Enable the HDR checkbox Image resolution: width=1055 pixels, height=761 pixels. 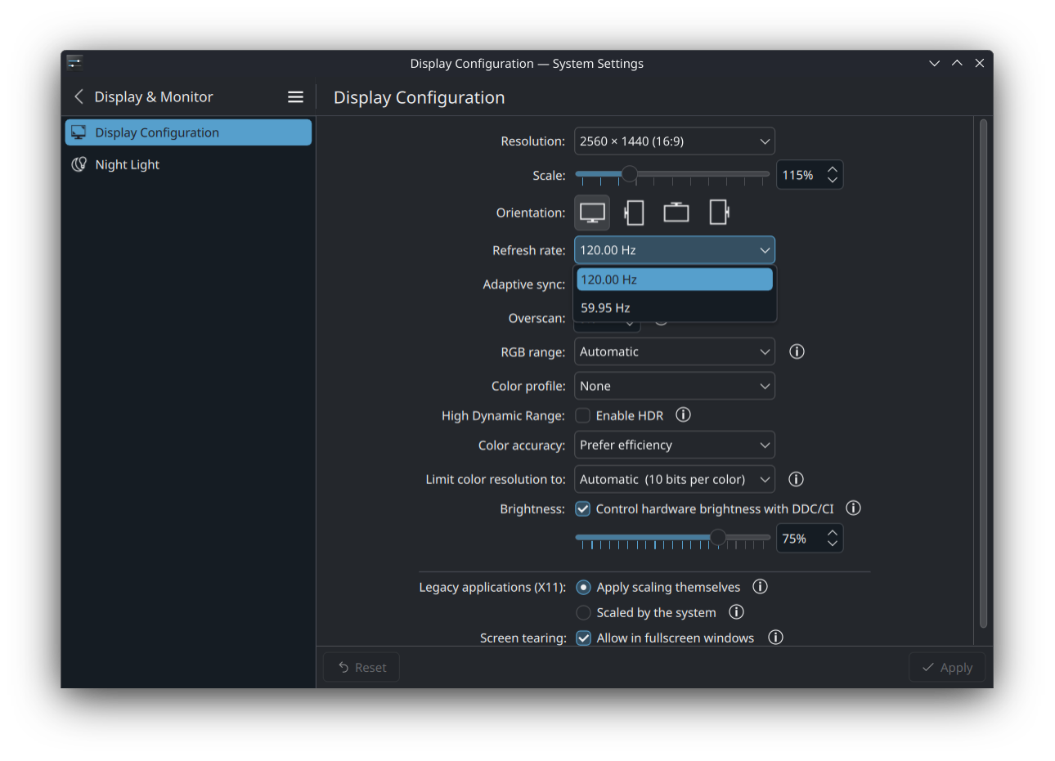click(583, 415)
